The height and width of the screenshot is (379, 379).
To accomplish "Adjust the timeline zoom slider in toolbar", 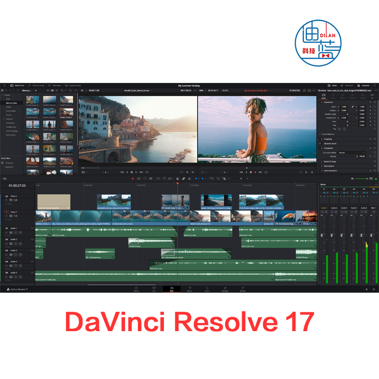I will [238, 179].
